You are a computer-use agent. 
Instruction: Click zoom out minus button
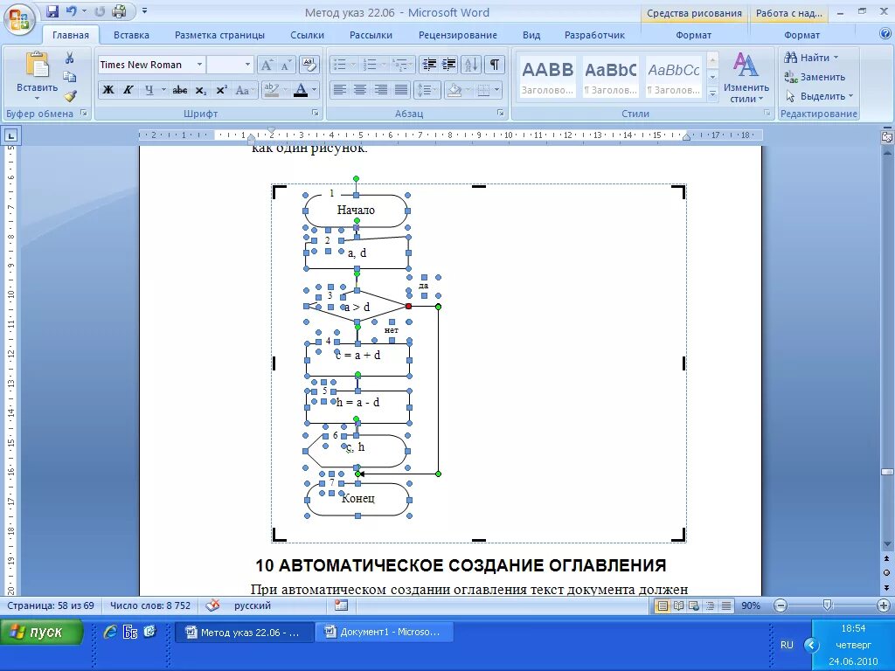coord(781,605)
